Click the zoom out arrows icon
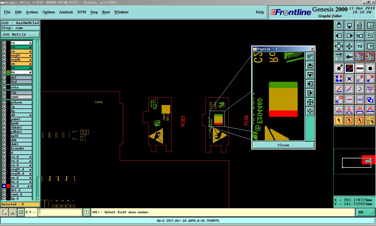Screen dimensions: 376x226 tap(349, 46)
